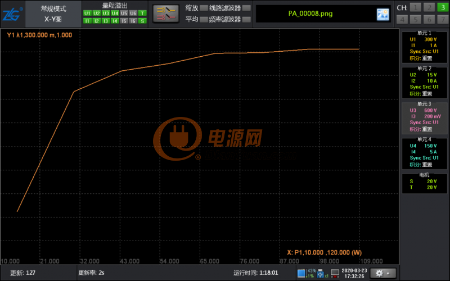The width and height of the screenshot is (450, 281).
Task: Enable the 频率滤波器 frequency filter
Action: [246, 19]
